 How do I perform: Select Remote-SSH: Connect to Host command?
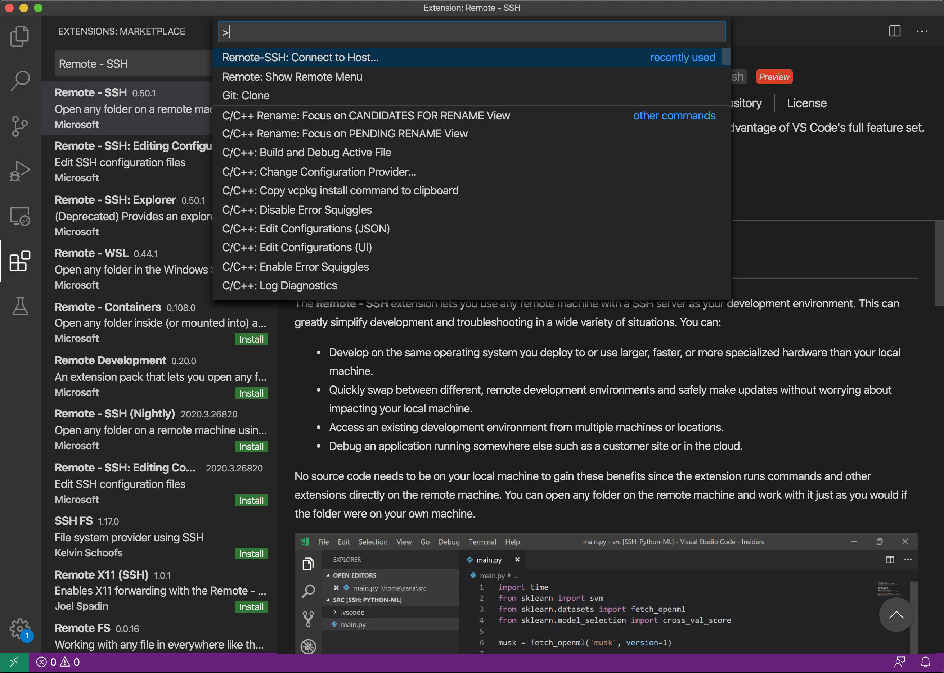click(301, 58)
